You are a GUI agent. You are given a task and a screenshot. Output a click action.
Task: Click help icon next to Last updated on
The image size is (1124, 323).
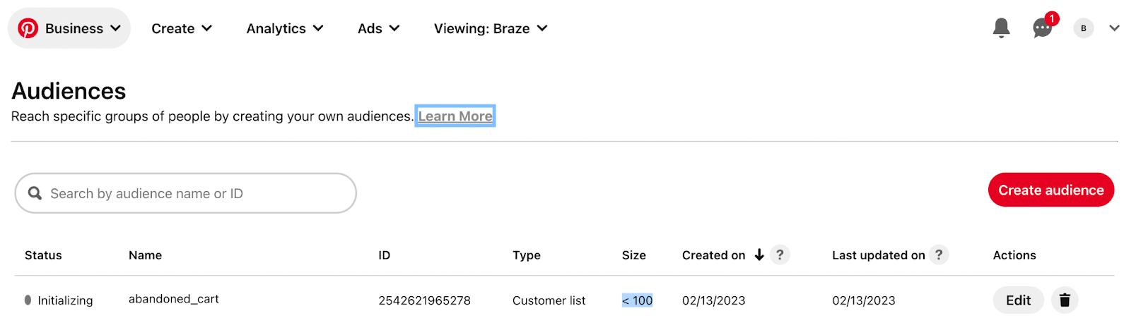pyautogui.click(x=939, y=255)
